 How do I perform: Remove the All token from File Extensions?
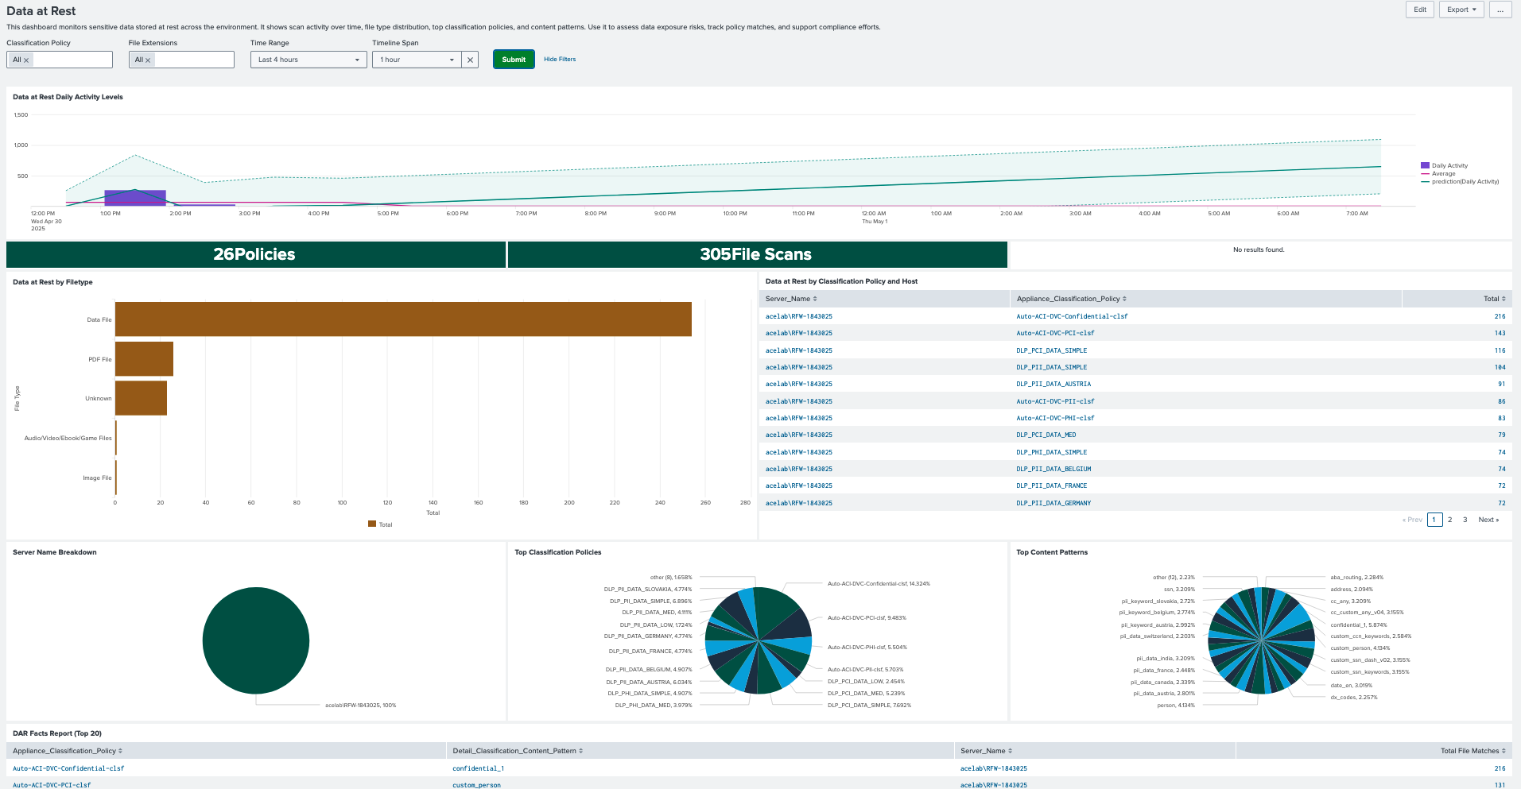(x=148, y=60)
